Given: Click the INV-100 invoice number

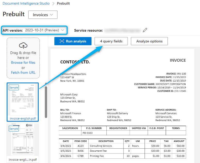Looking at the screenshot, I should [x=181, y=74].
